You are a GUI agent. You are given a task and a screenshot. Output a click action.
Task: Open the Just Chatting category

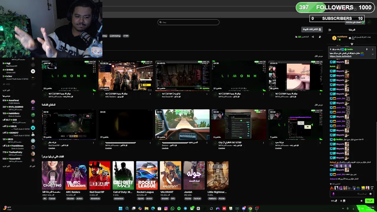click(x=52, y=175)
